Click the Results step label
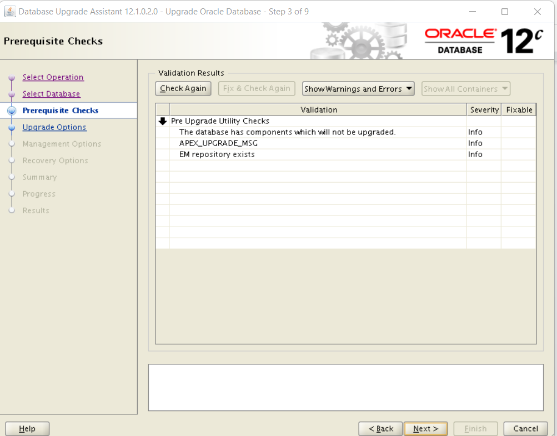Screen dimensions: 557x436 36,211
